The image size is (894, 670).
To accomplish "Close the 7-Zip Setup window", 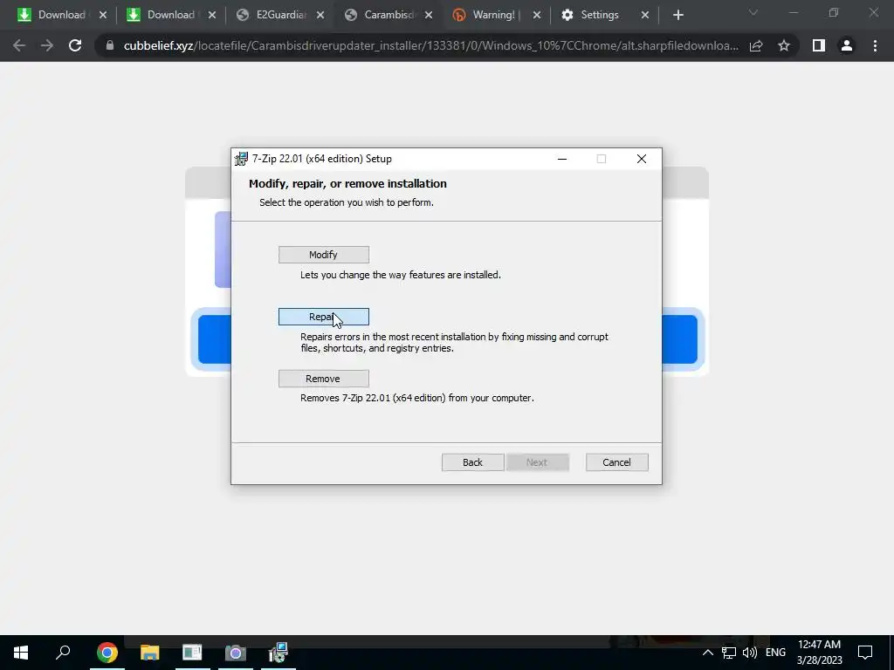I will pos(642,159).
